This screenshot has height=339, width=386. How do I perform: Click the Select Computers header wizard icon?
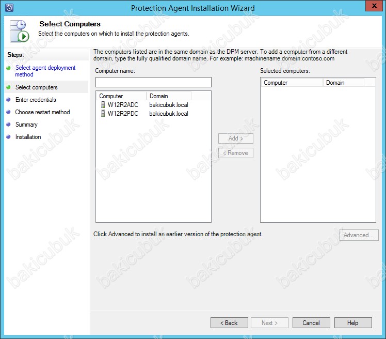pos(20,32)
